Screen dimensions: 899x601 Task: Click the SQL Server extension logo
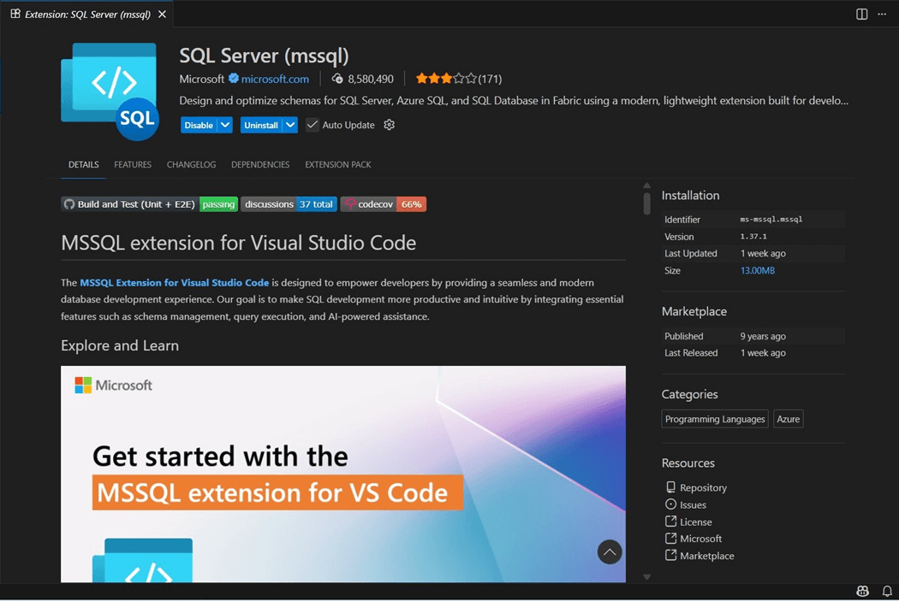pyautogui.click(x=110, y=91)
